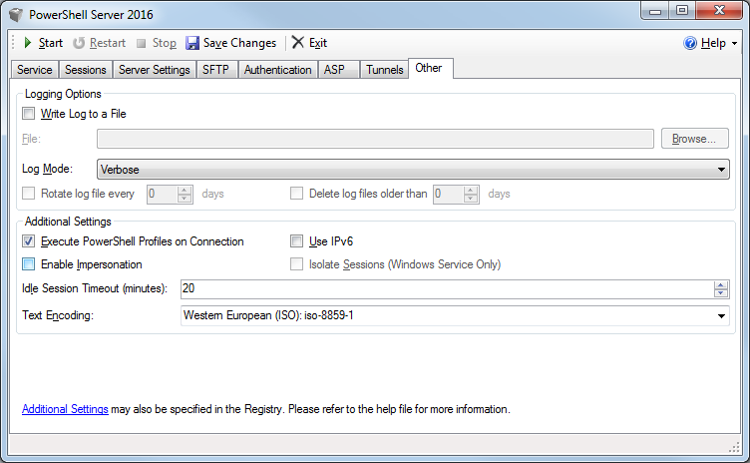Click the Start toolbar label

point(51,43)
